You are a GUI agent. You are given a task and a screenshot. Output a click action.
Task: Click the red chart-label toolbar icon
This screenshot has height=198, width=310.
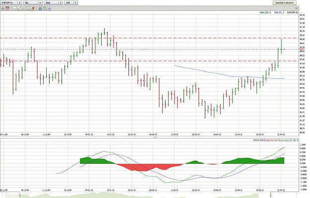(7, 8)
